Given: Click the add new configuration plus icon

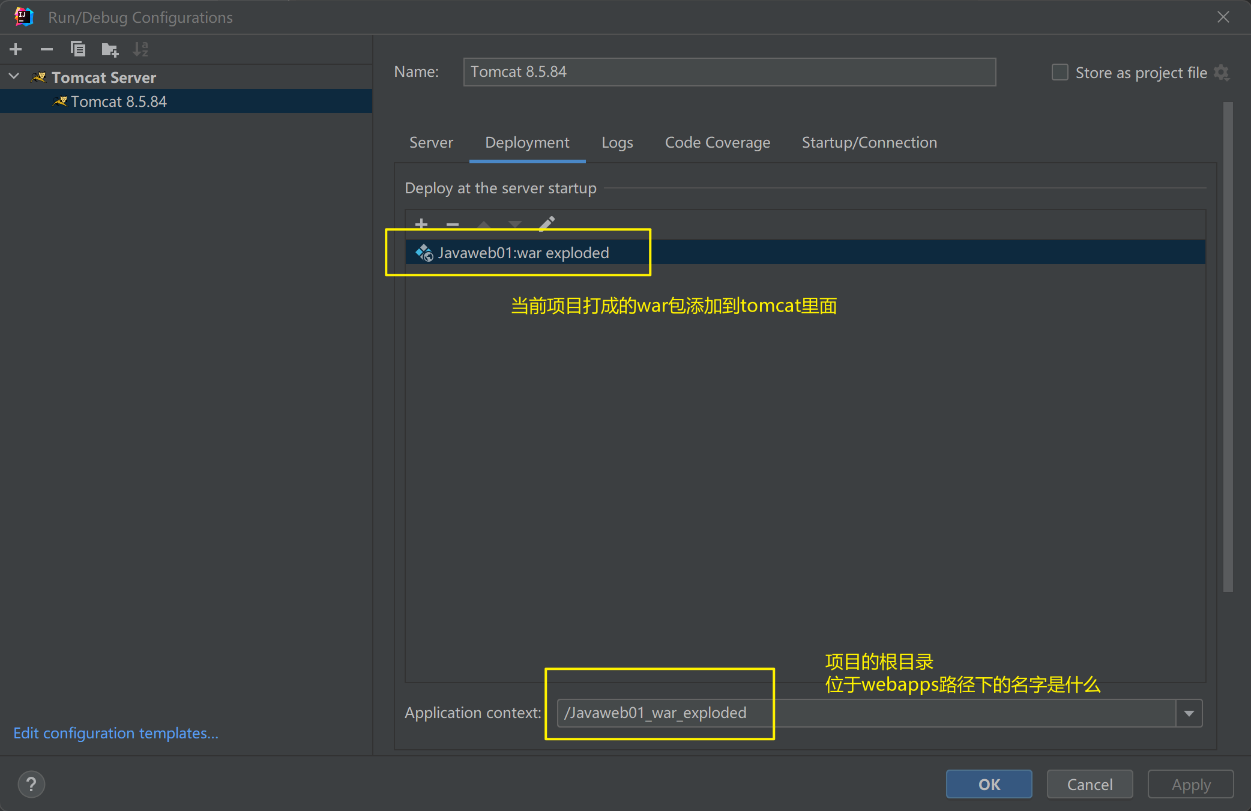Looking at the screenshot, I should (16, 49).
